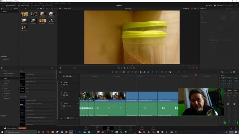The width and height of the screenshot is (239, 134).
Task: Adjust the timeline audio volume slider
Action: (x=228, y=72)
